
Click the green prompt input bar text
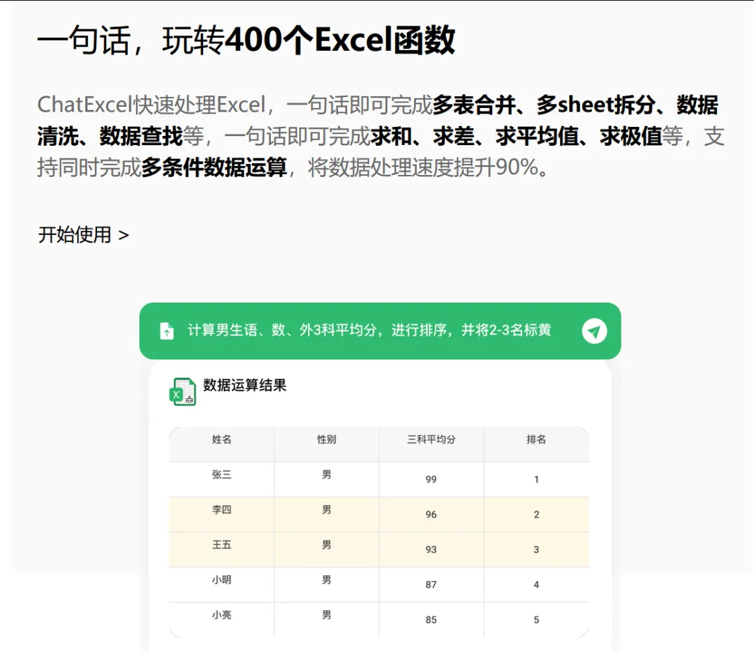(369, 330)
